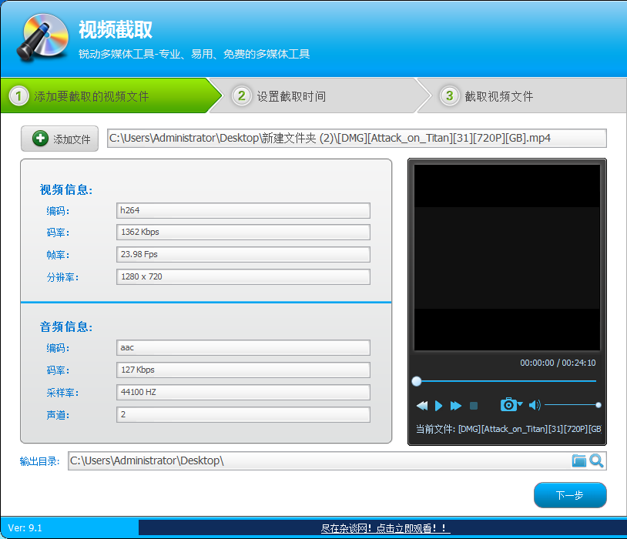627x539 pixels.
Task: Click the disc and flashlight app logo
Action: pyautogui.click(x=42, y=37)
